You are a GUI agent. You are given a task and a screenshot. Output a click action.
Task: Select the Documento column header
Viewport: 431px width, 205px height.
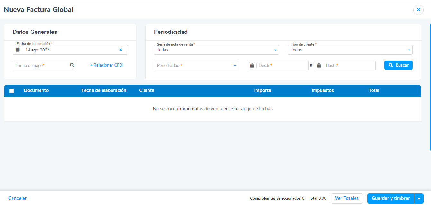click(x=36, y=90)
